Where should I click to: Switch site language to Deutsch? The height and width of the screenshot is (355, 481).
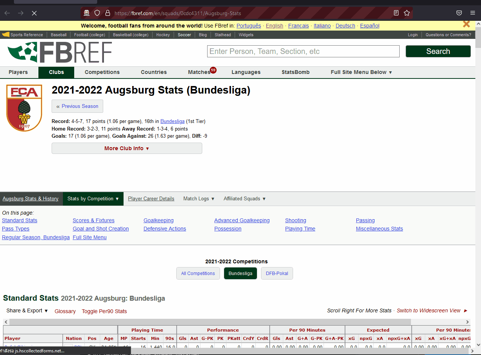[x=345, y=26]
